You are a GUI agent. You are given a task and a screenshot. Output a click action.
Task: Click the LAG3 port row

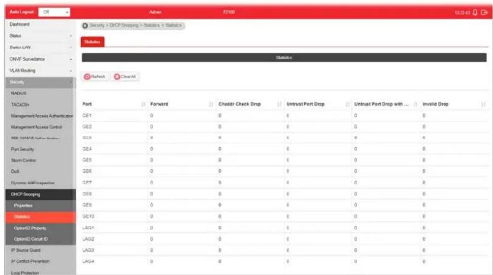284,250
